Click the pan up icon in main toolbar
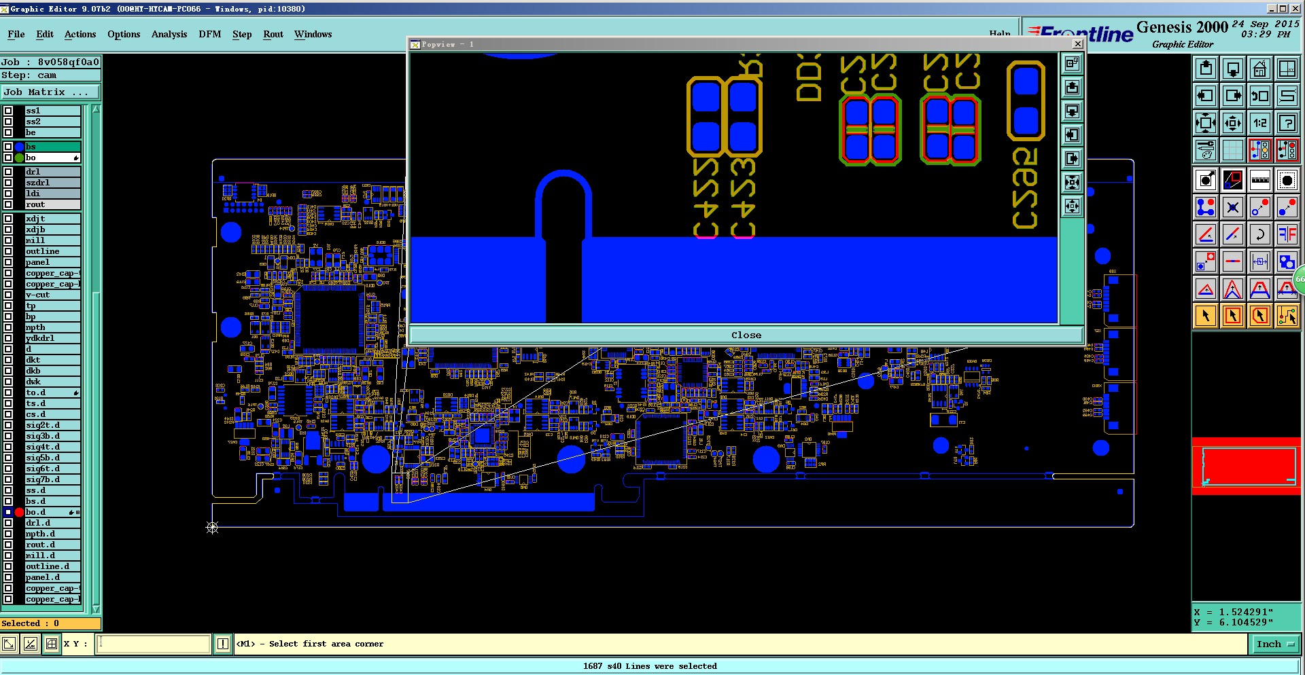Screen dimensions: 1305x675 click(x=1206, y=69)
